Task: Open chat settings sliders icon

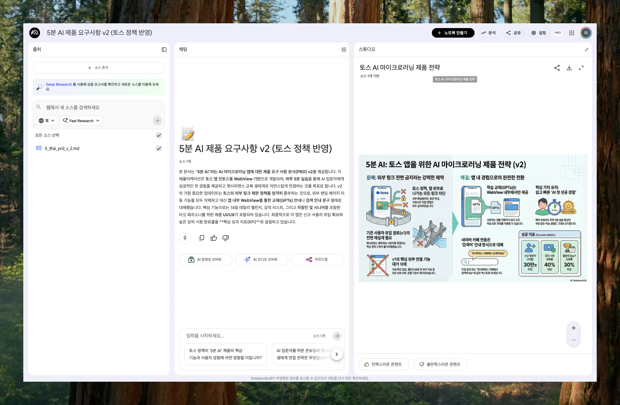Action: (344, 50)
